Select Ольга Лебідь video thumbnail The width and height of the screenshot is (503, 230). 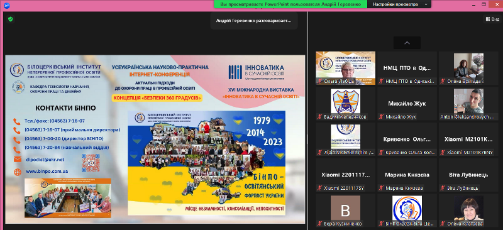click(345, 68)
